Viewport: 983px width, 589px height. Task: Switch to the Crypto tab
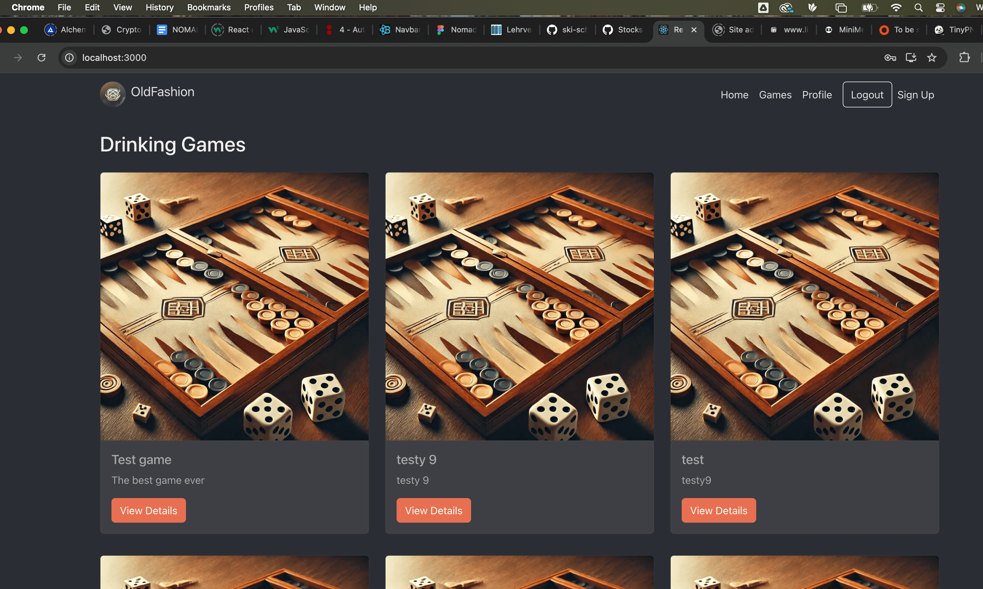(121, 30)
